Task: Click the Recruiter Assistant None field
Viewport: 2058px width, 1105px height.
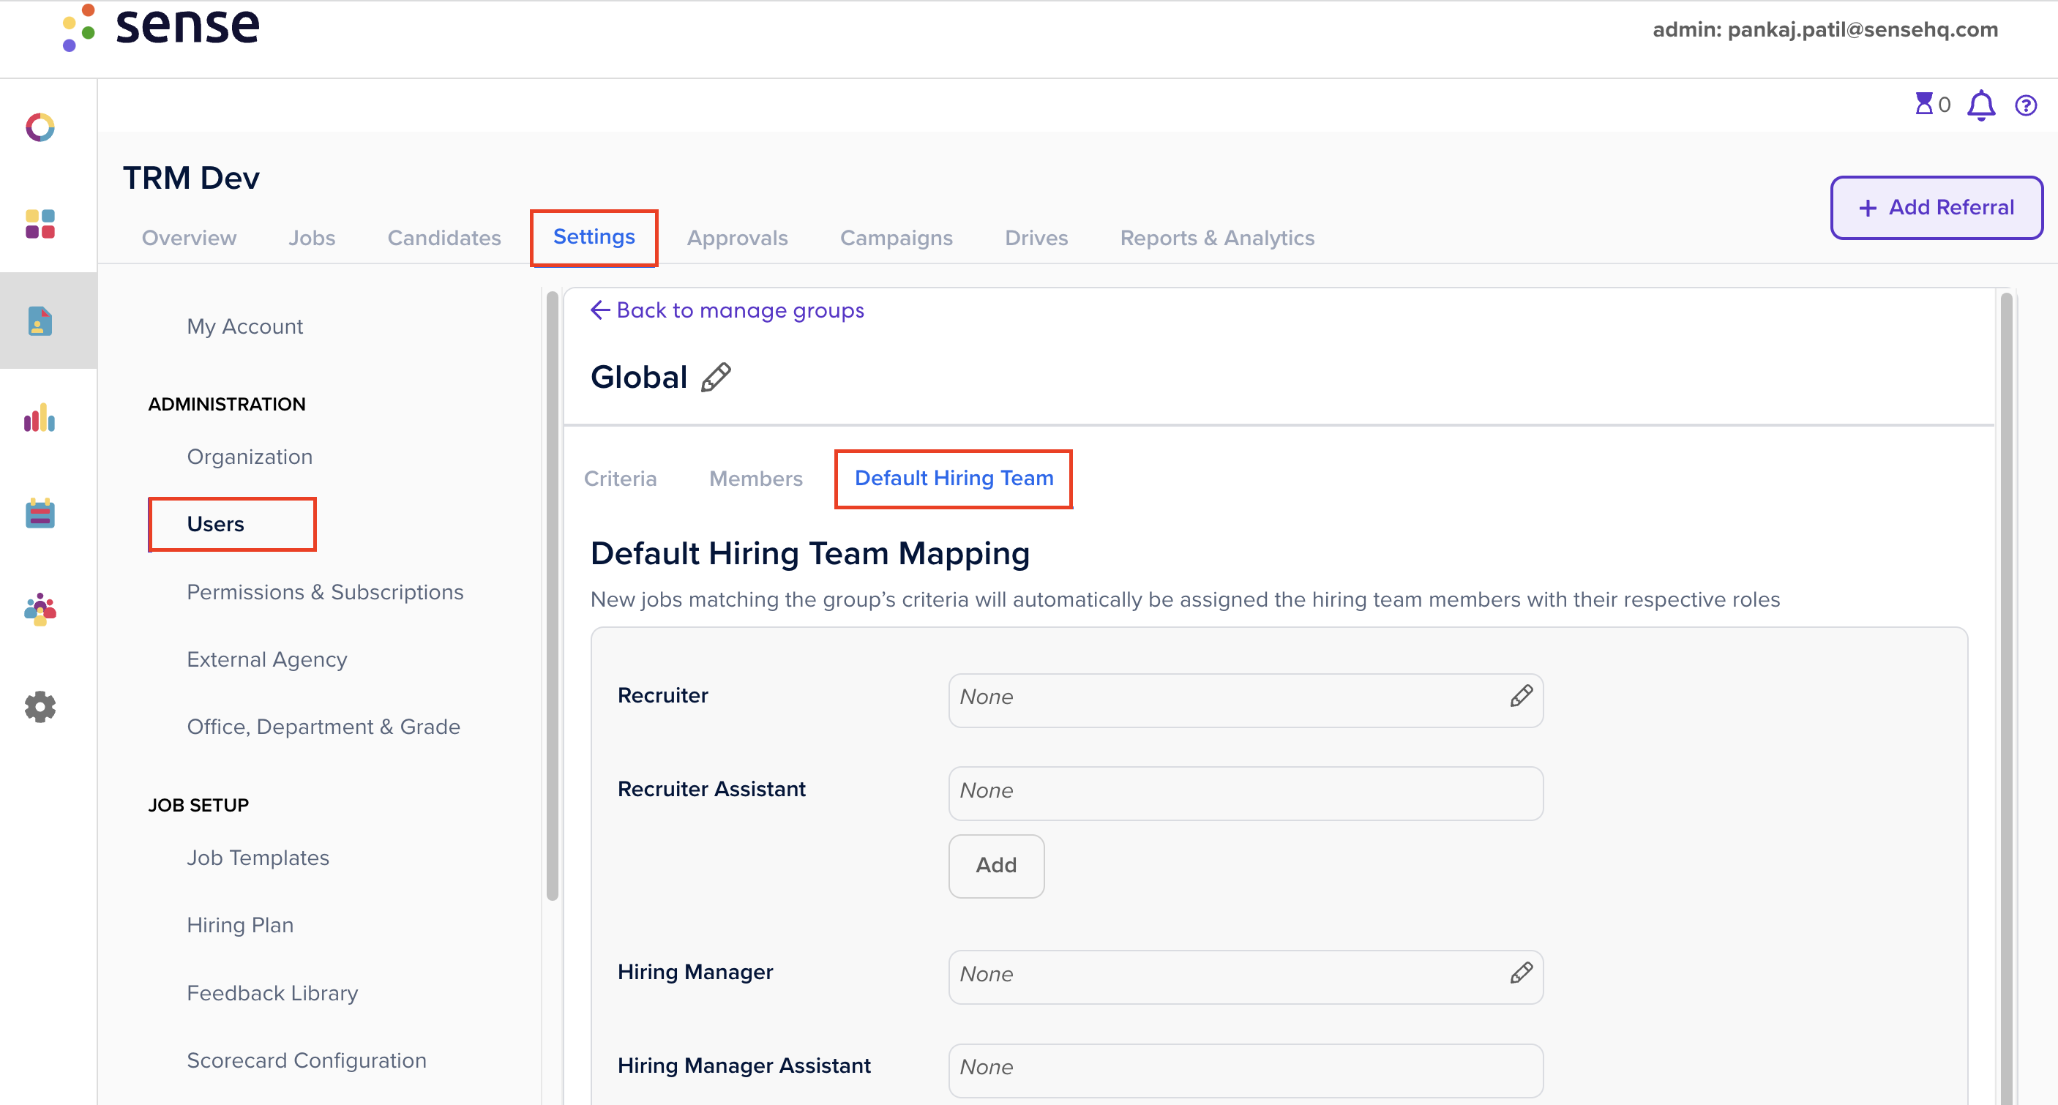Action: (x=1245, y=793)
